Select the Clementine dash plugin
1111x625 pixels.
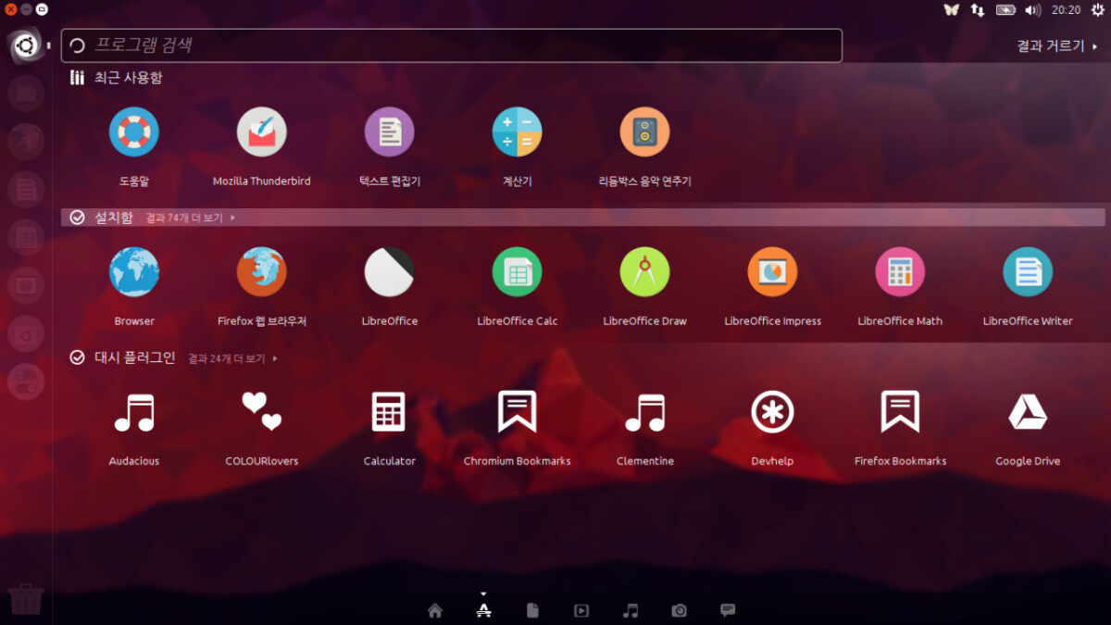click(x=645, y=413)
